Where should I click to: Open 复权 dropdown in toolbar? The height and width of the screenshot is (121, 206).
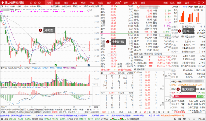[x=53, y=6]
